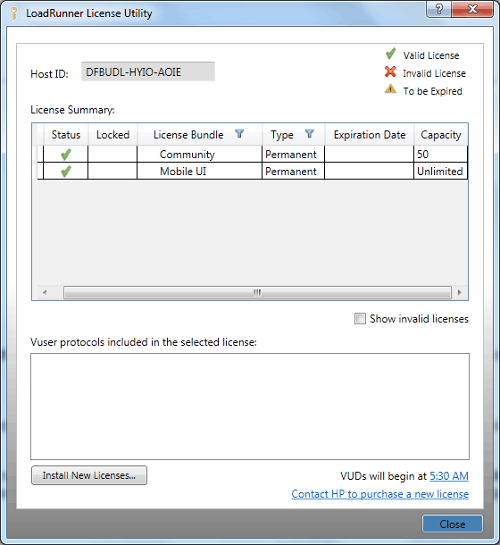Screen dimensions: 500x545
Task: Sort by the Capacity column header
Action: coord(441,135)
